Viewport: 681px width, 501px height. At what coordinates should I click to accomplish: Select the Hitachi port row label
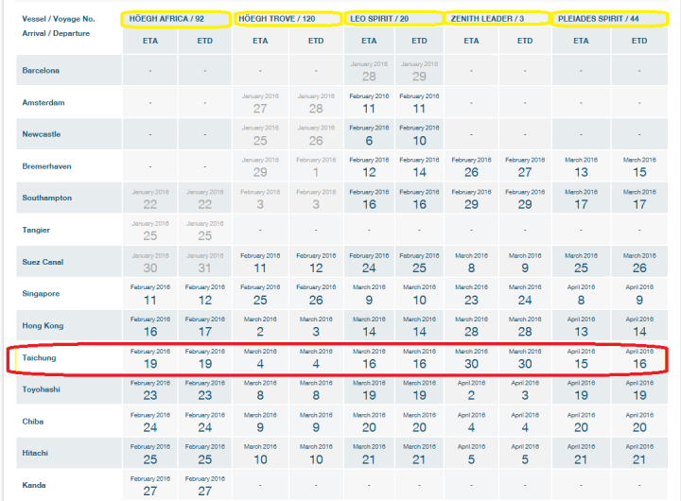pos(35,453)
